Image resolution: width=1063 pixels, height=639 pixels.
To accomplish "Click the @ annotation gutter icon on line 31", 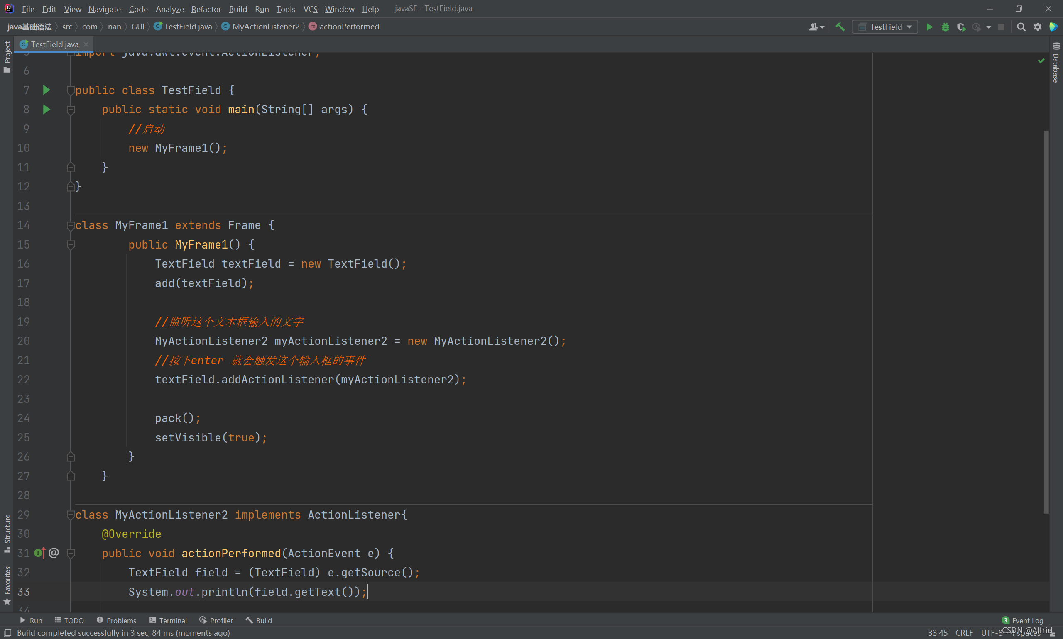I will (54, 553).
